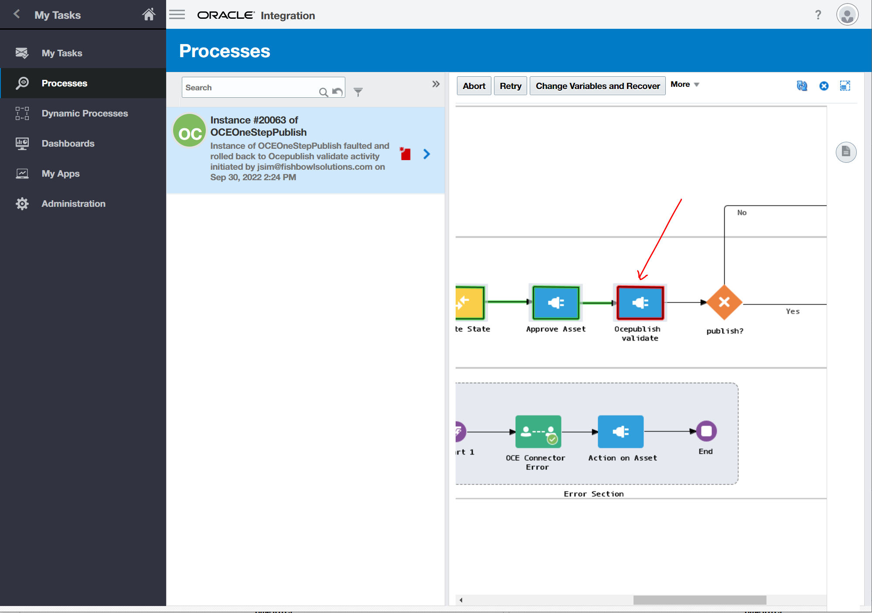Click the scrollbar left arrow

click(x=461, y=600)
